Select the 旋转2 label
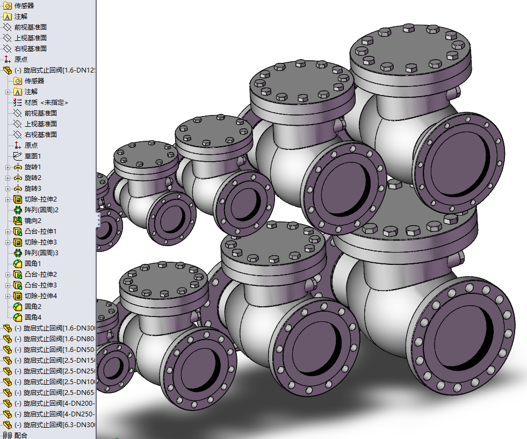The height and width of the screenshot is (439, 527). [x=33, y=178]
